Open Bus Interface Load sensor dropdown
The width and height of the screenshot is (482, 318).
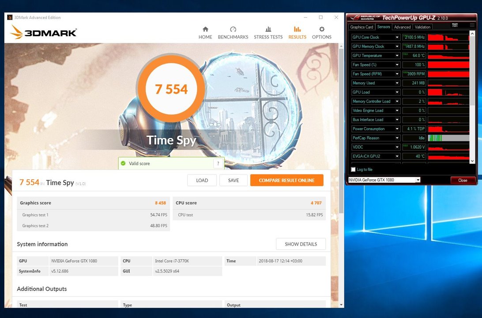[397, 120]
